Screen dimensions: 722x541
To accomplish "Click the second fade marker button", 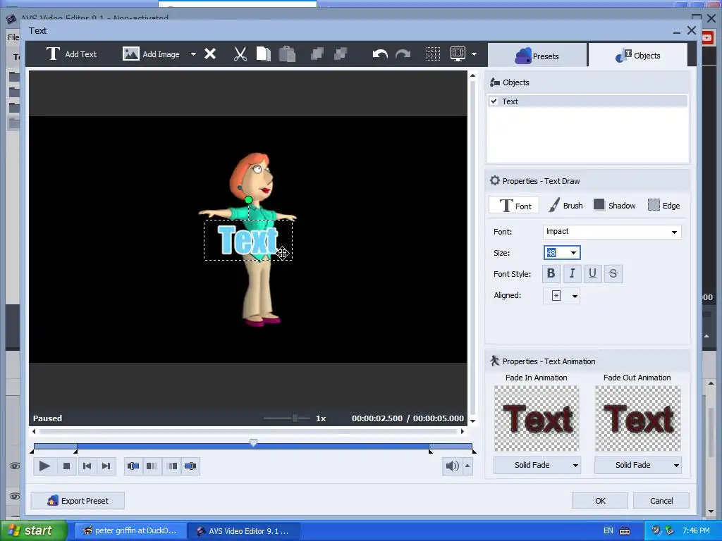I will pos(152,466).
